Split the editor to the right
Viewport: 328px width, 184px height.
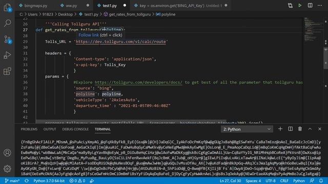[x=310, y=6]
